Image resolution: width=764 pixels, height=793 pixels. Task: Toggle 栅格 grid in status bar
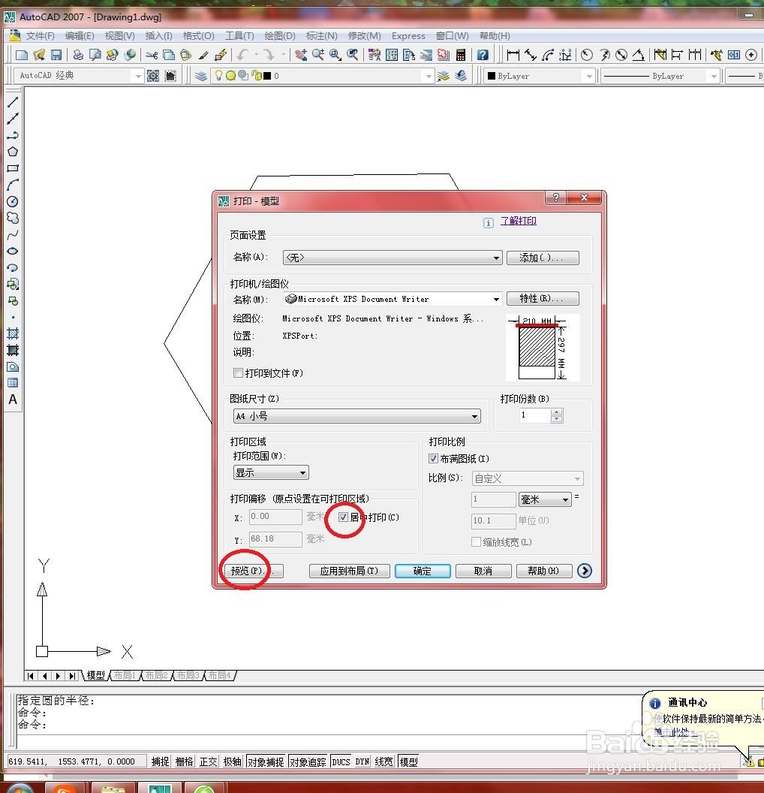(x=184, y=761)
